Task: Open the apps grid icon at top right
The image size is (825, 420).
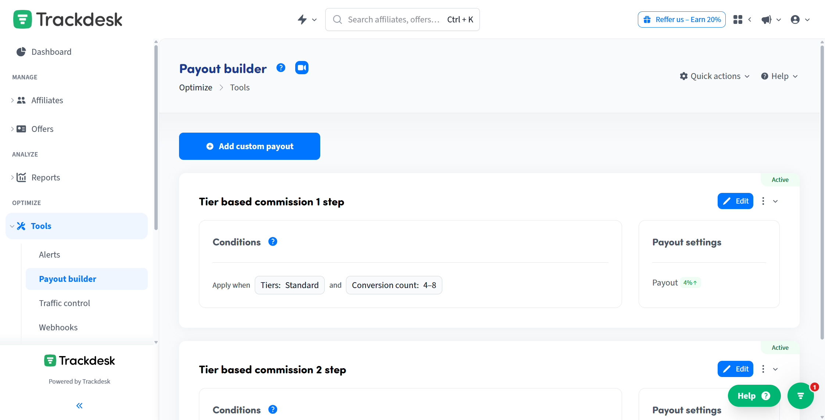Action: 737,19
